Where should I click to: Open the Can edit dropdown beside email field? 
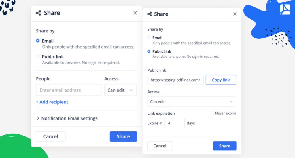point(120,90)
